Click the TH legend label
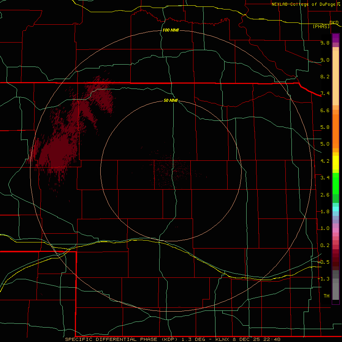 (x=326, y=296)
